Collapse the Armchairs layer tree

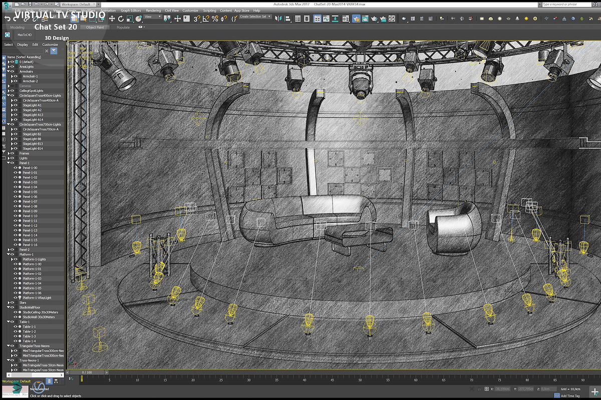(9, 71)
